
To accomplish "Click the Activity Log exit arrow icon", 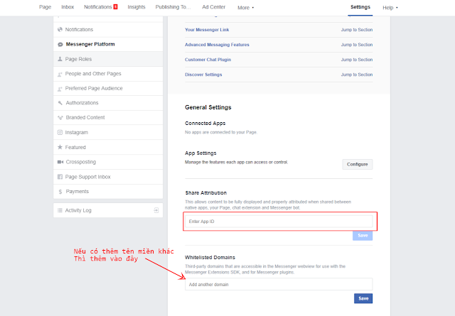I will (156, 210).
